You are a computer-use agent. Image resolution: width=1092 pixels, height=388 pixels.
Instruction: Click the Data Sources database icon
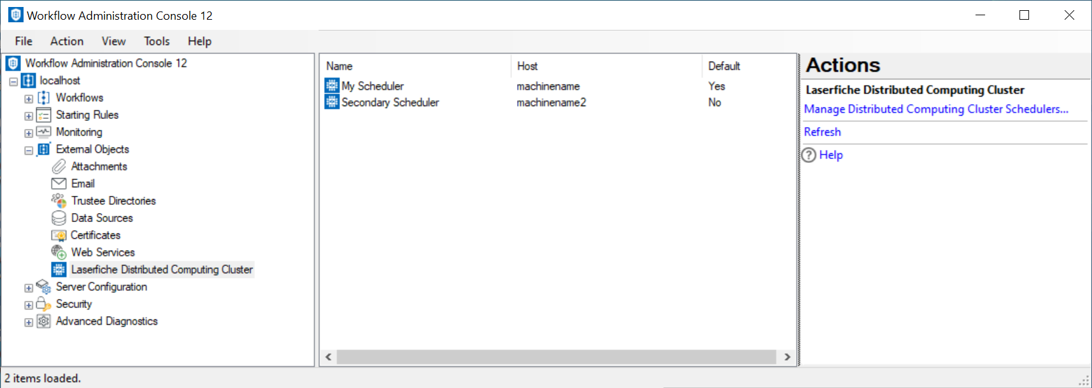coord(59,218)
